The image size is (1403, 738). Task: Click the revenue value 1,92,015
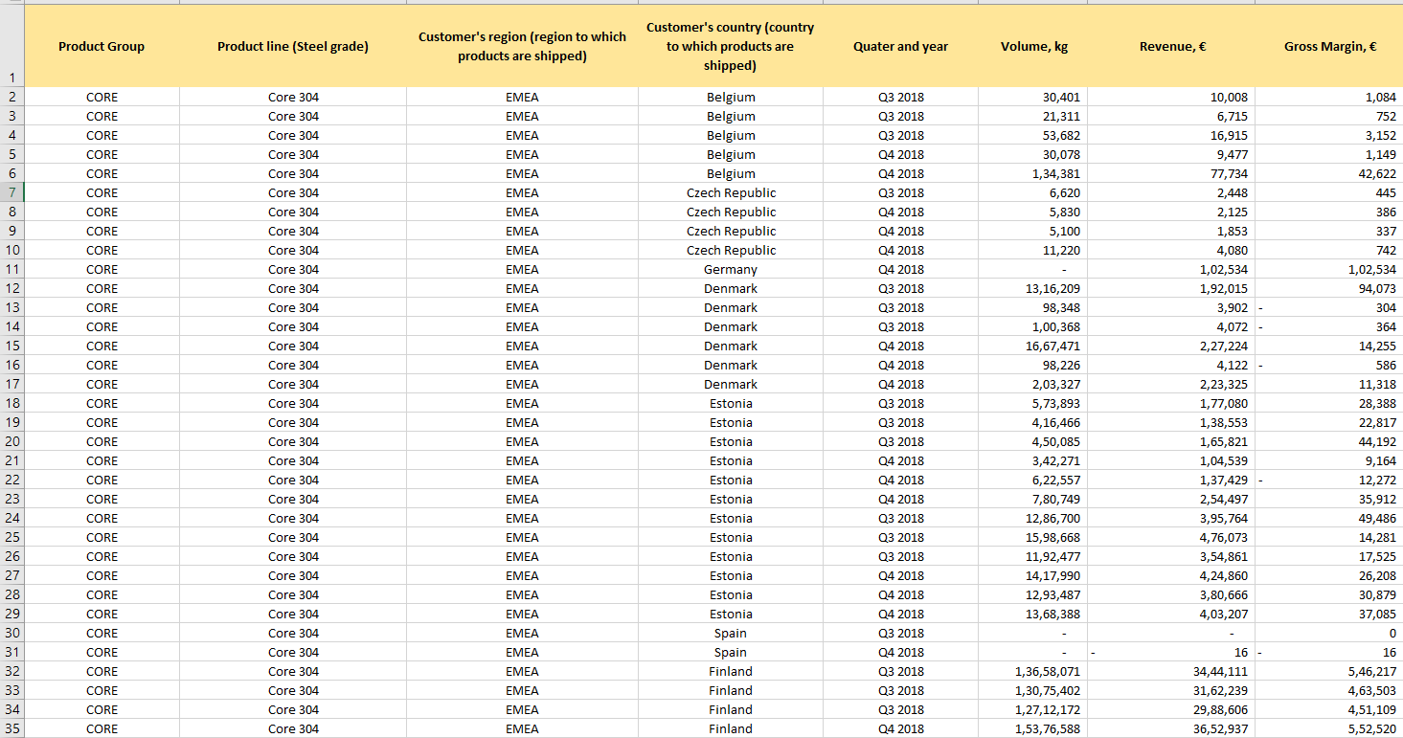point(1171,288)
